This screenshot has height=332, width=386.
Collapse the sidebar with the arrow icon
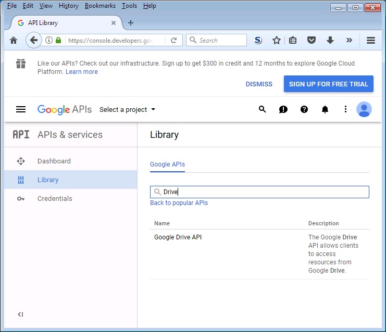pos(20,314)
